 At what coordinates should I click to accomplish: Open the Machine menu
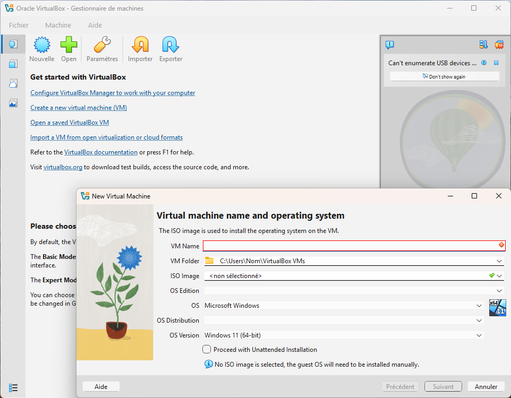pyautogui.click(x=58, y=25)
